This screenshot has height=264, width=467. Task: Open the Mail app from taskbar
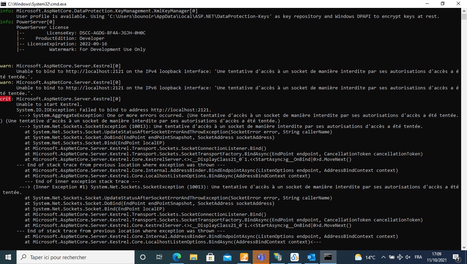227,257
